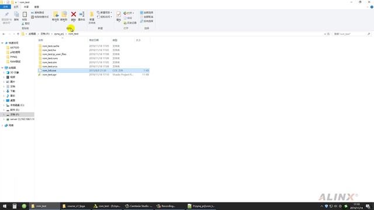
Task: Click the Up one level arrow
Action: point(18,34)
